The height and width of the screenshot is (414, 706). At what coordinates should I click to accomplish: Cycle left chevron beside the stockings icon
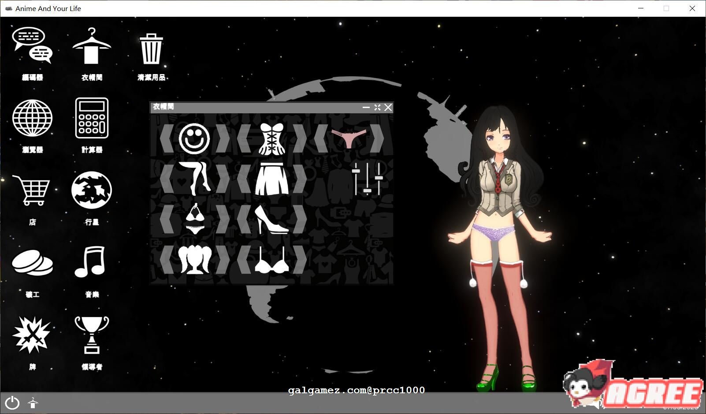tap(167, 178)
